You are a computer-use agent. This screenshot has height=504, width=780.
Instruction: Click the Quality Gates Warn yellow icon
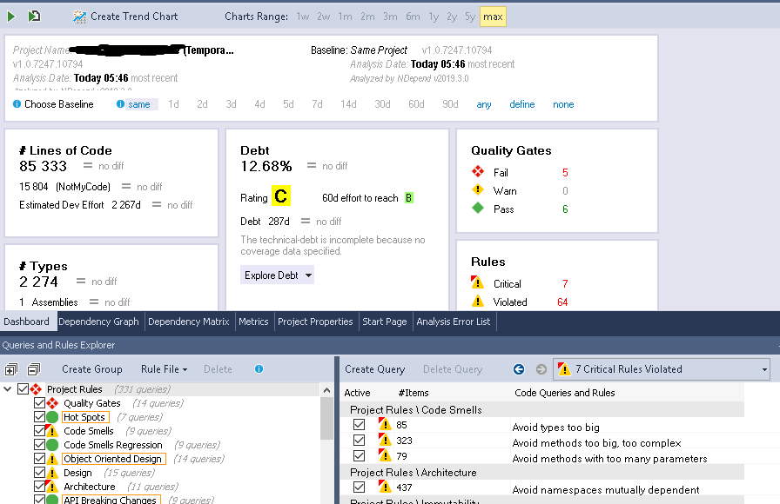coord(478,189)
